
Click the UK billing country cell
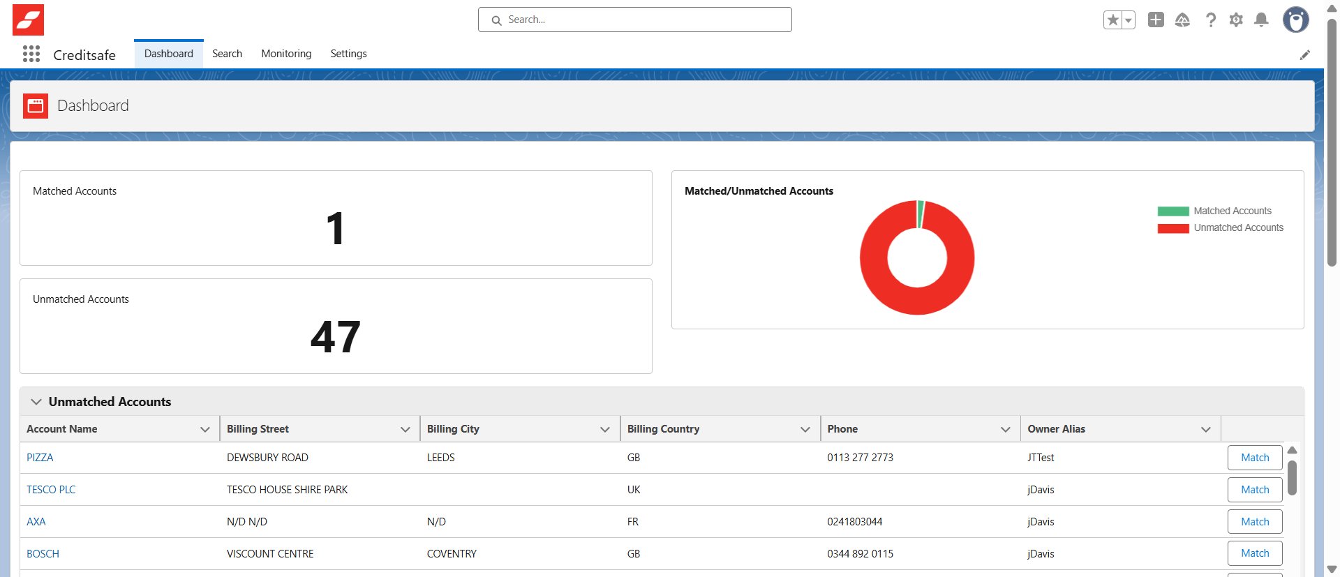click(x=634, y=490)
